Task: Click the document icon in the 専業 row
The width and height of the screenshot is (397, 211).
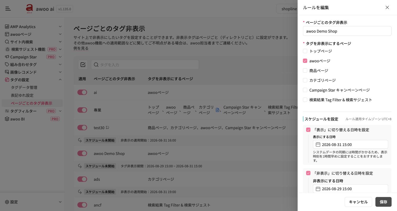Action: (x=217, y=110)
